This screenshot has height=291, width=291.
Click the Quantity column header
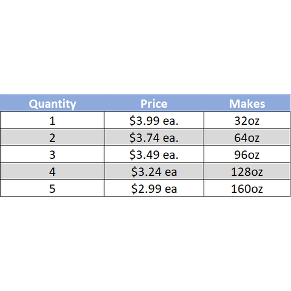[x=52, y=103]
